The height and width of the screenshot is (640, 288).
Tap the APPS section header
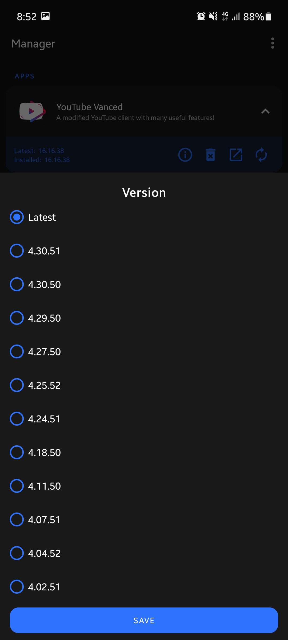[24, 76]
